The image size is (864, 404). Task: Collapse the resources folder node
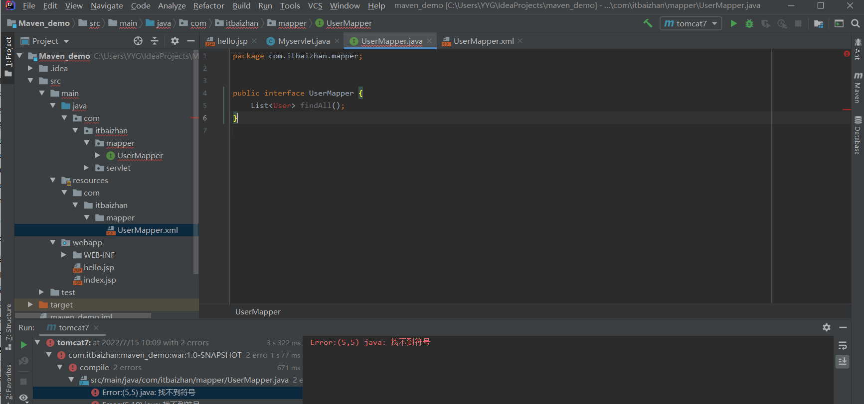[53, 180]
